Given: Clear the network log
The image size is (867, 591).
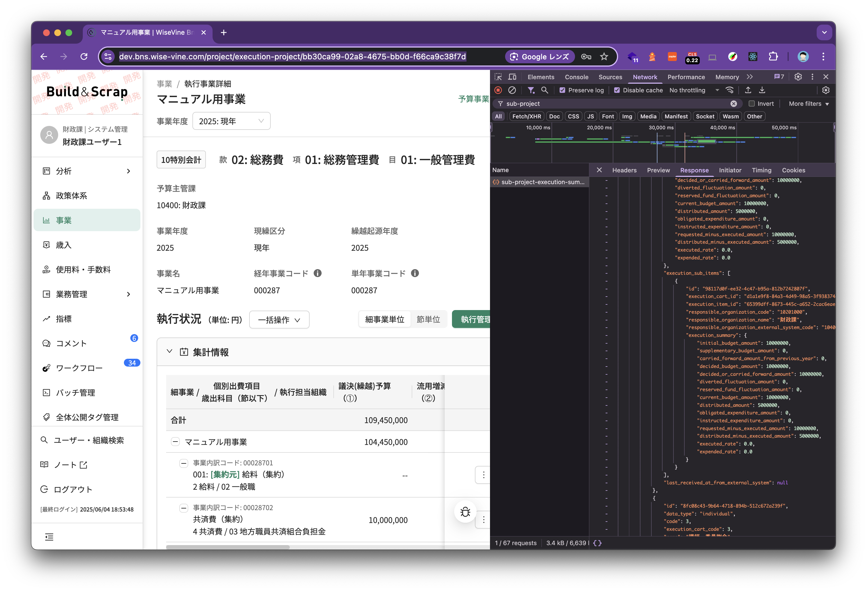Looking at the screenshot, I should (512, 90).
